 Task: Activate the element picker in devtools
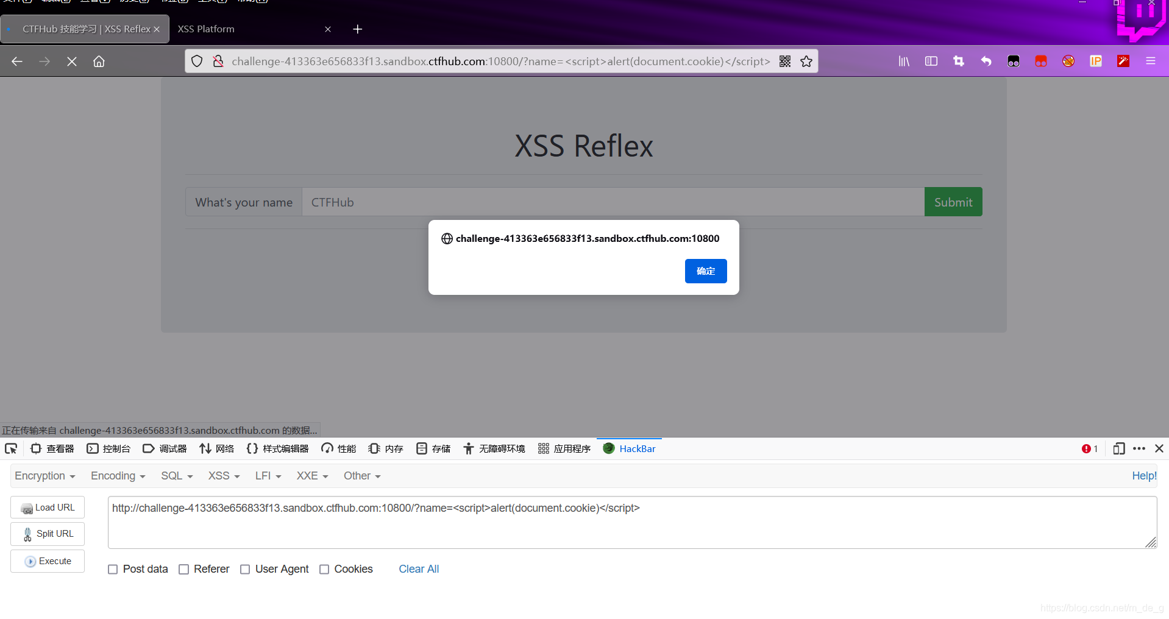point(11,449)
